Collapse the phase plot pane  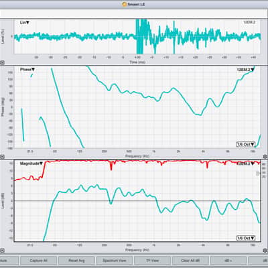(2, 157)
